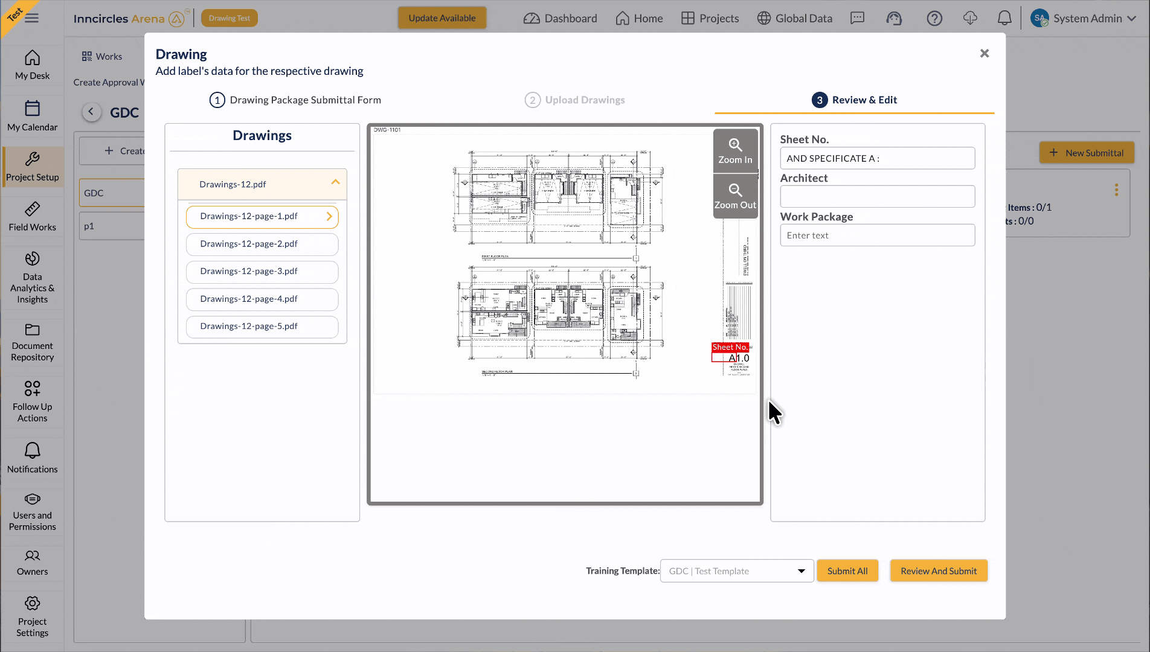Go to Upload Drawings step

point(575,100)
